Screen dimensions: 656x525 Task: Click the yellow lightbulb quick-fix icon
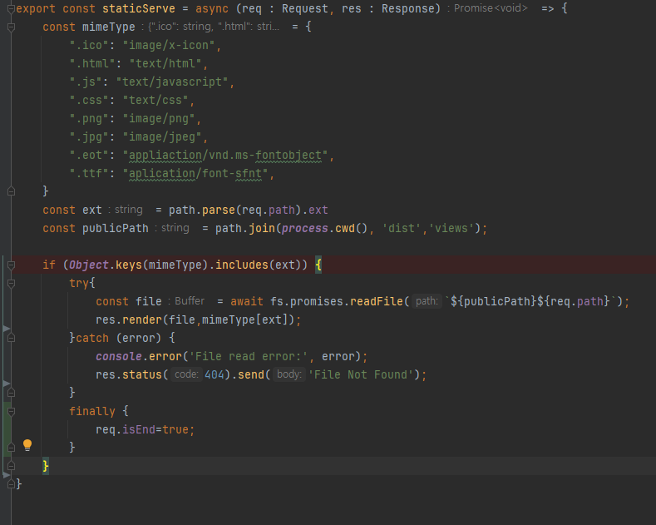pos(27,445)
